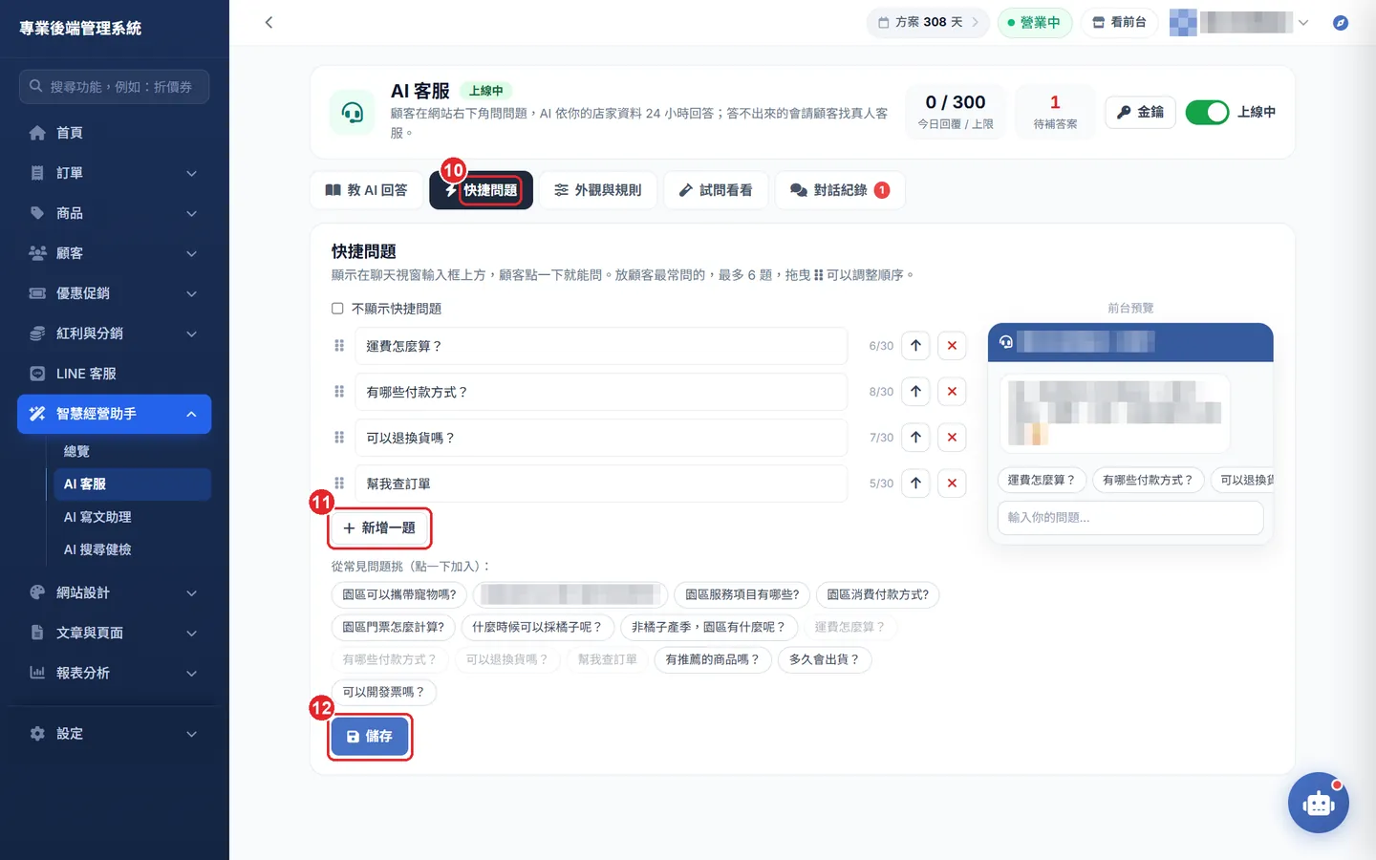Screen dimensions: 1376x860
Task: Open AI 寫文助理 in sidebar
Action: [x=132, y=517]
